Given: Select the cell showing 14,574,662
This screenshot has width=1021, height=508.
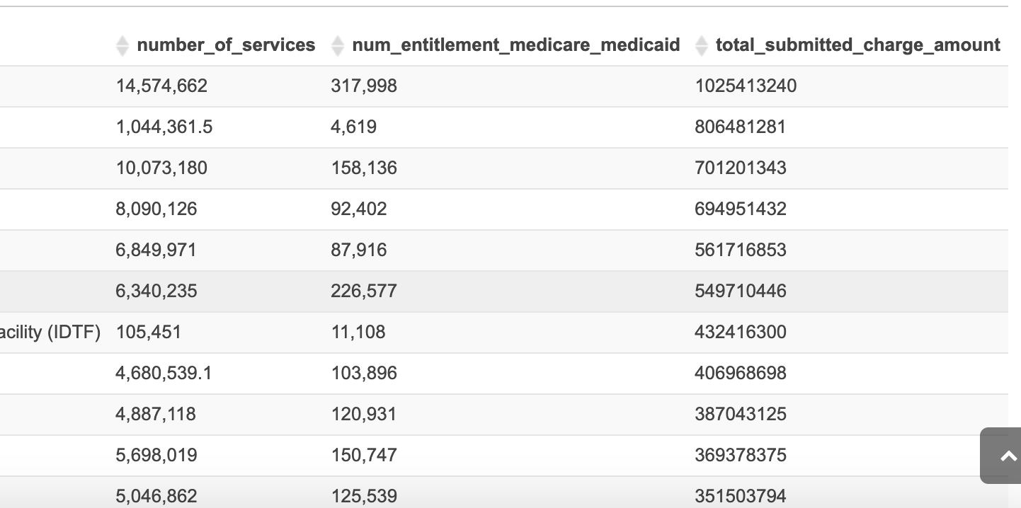Looking at the screenshot, I should 161,86.
